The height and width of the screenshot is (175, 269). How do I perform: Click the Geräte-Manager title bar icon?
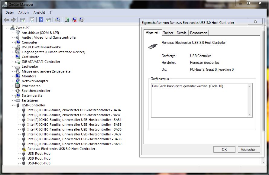point(5,4)
